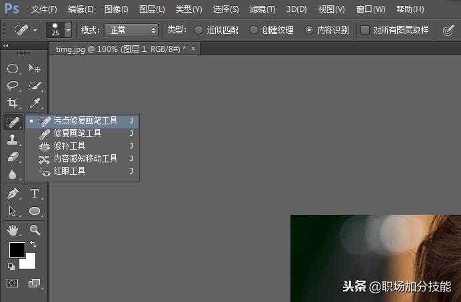Select the Clone Stamp tool
This screenshot has width=461, height=302.
13,140
